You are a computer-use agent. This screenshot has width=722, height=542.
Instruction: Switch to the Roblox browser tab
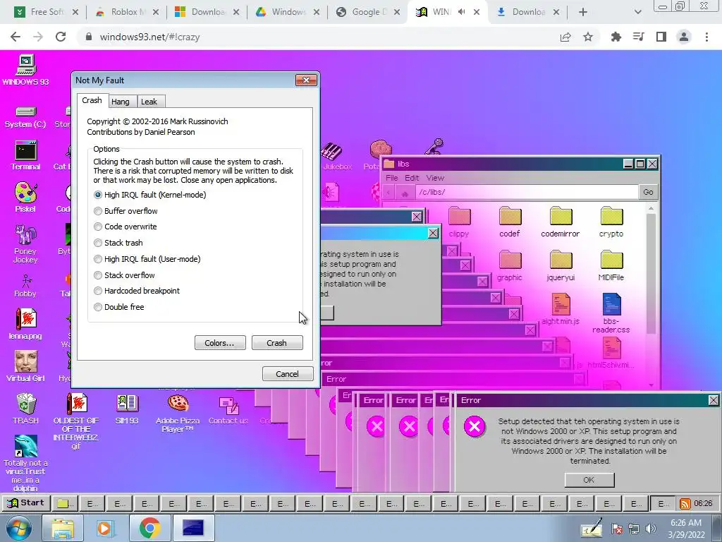[127, 12]
